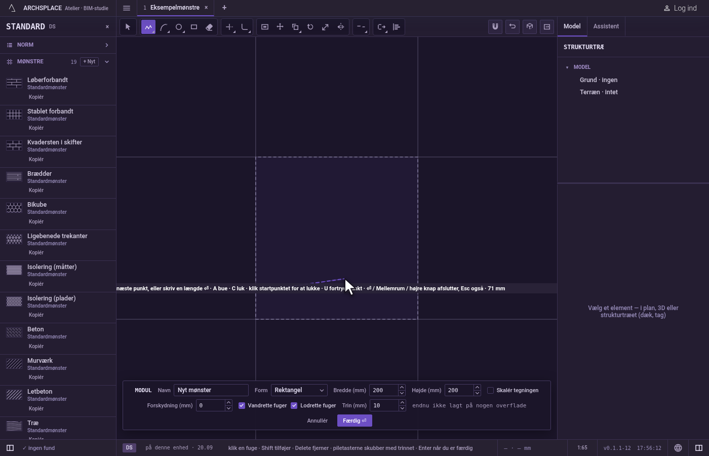Edit the Navn field 'Nyt mønster'
This screenshot has height=456, width=709.
[211, 390]
